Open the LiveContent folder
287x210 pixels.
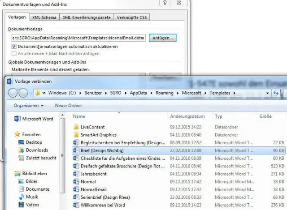pos(76,127)
